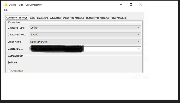
Task: Click the Database Dialect field showing SQL-92
Action: (83, 35)
